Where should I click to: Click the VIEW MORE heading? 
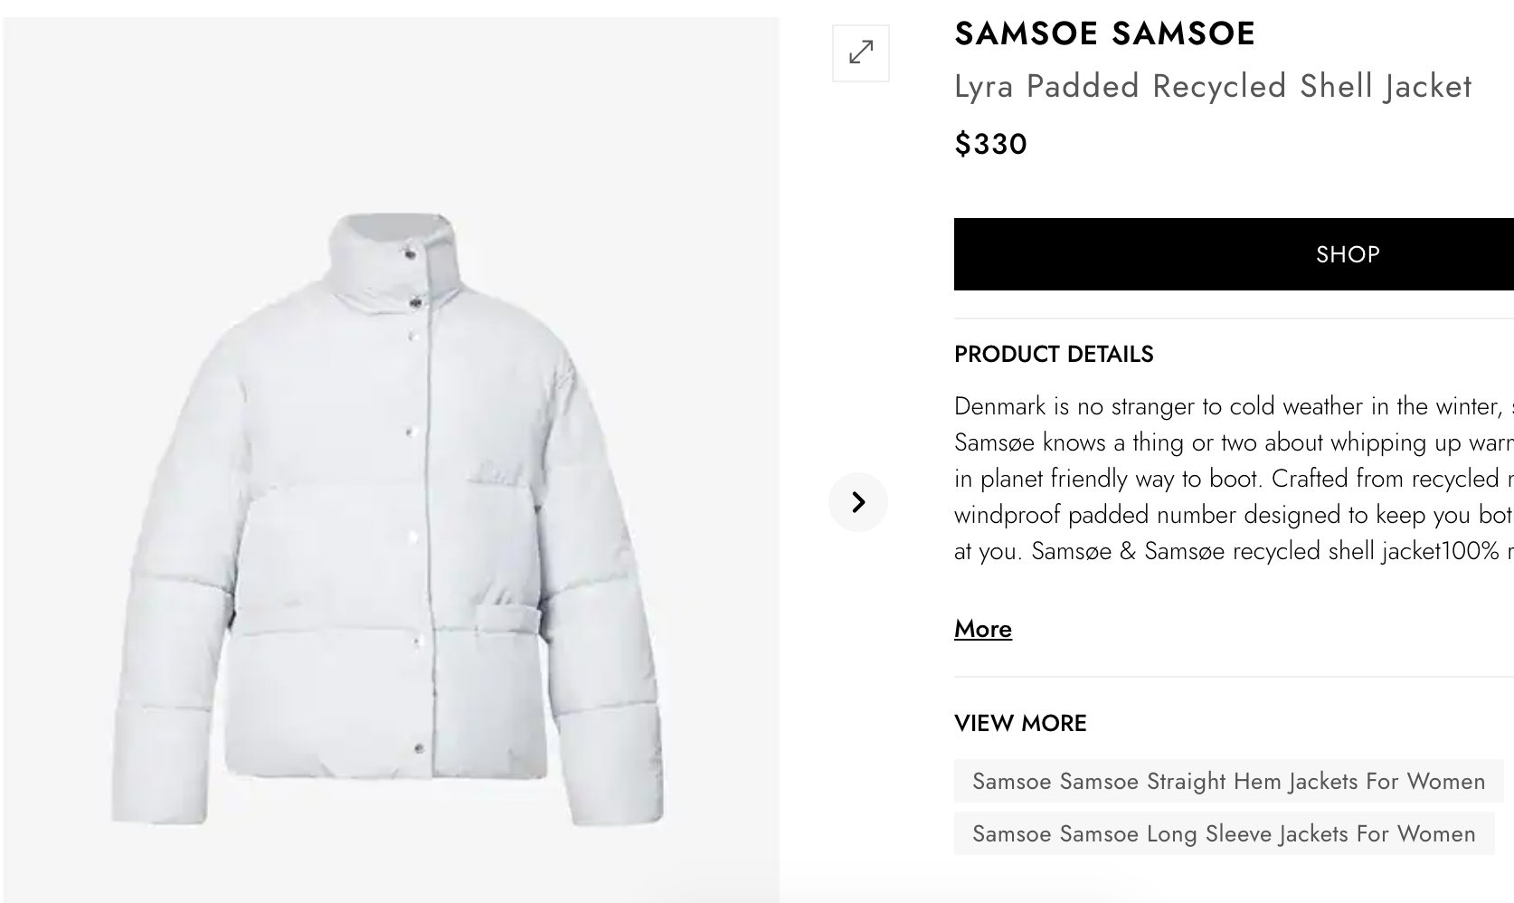coord(1020,723)
